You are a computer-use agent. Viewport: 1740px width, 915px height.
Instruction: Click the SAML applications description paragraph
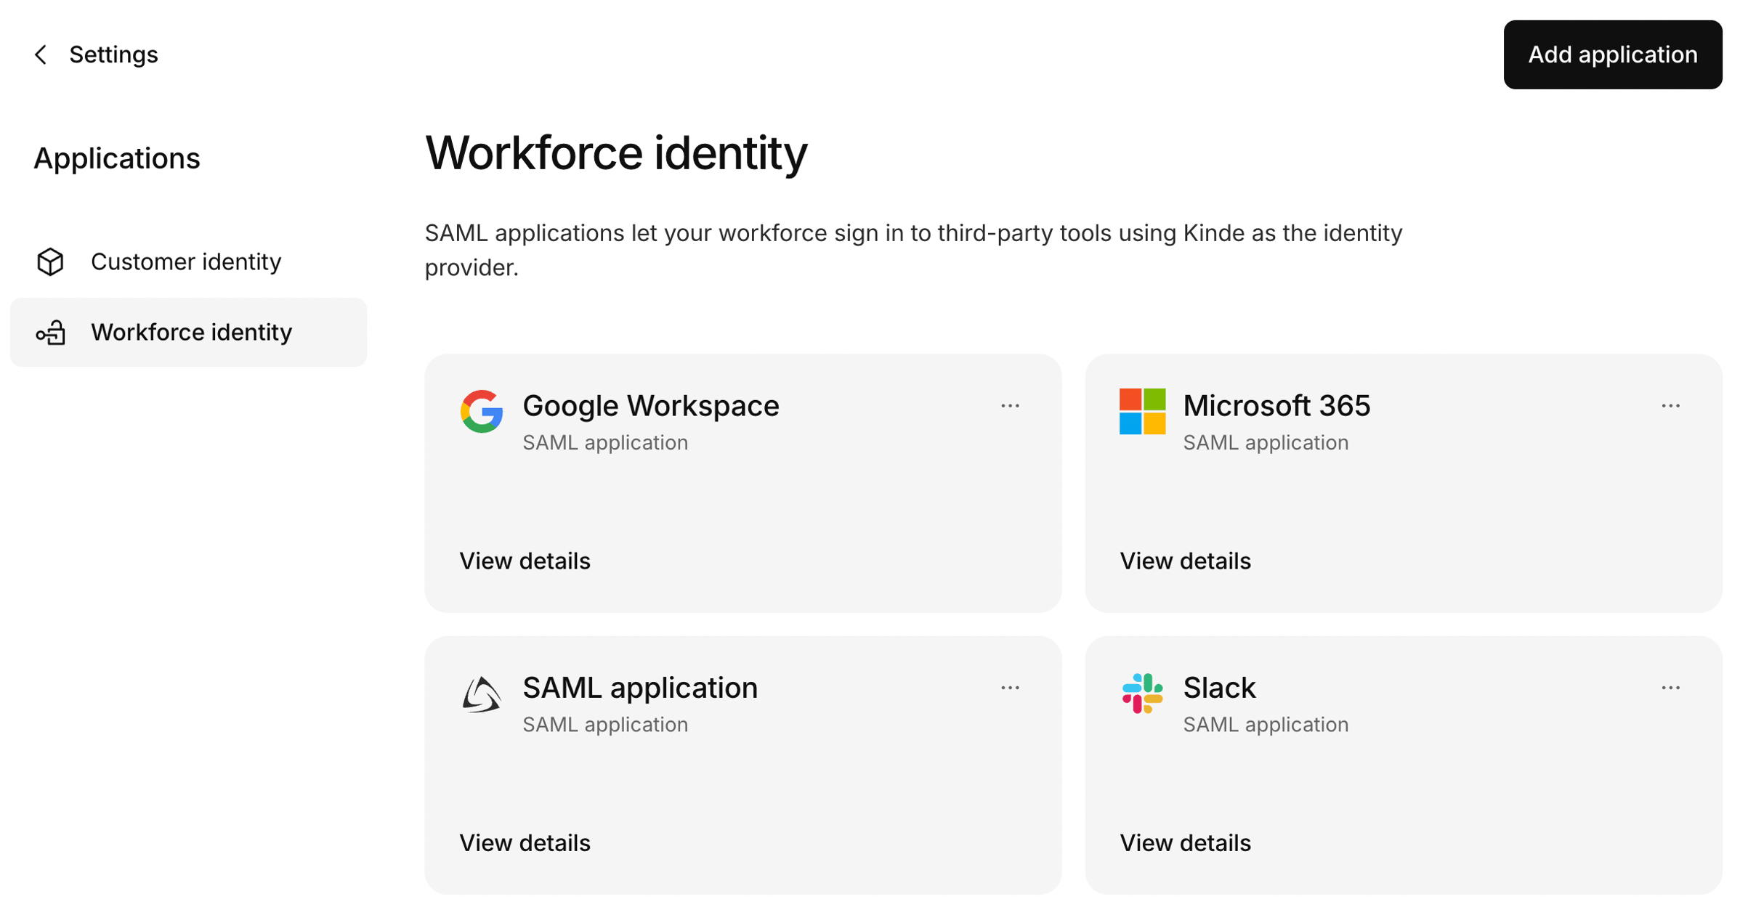[x=913, y=250]
